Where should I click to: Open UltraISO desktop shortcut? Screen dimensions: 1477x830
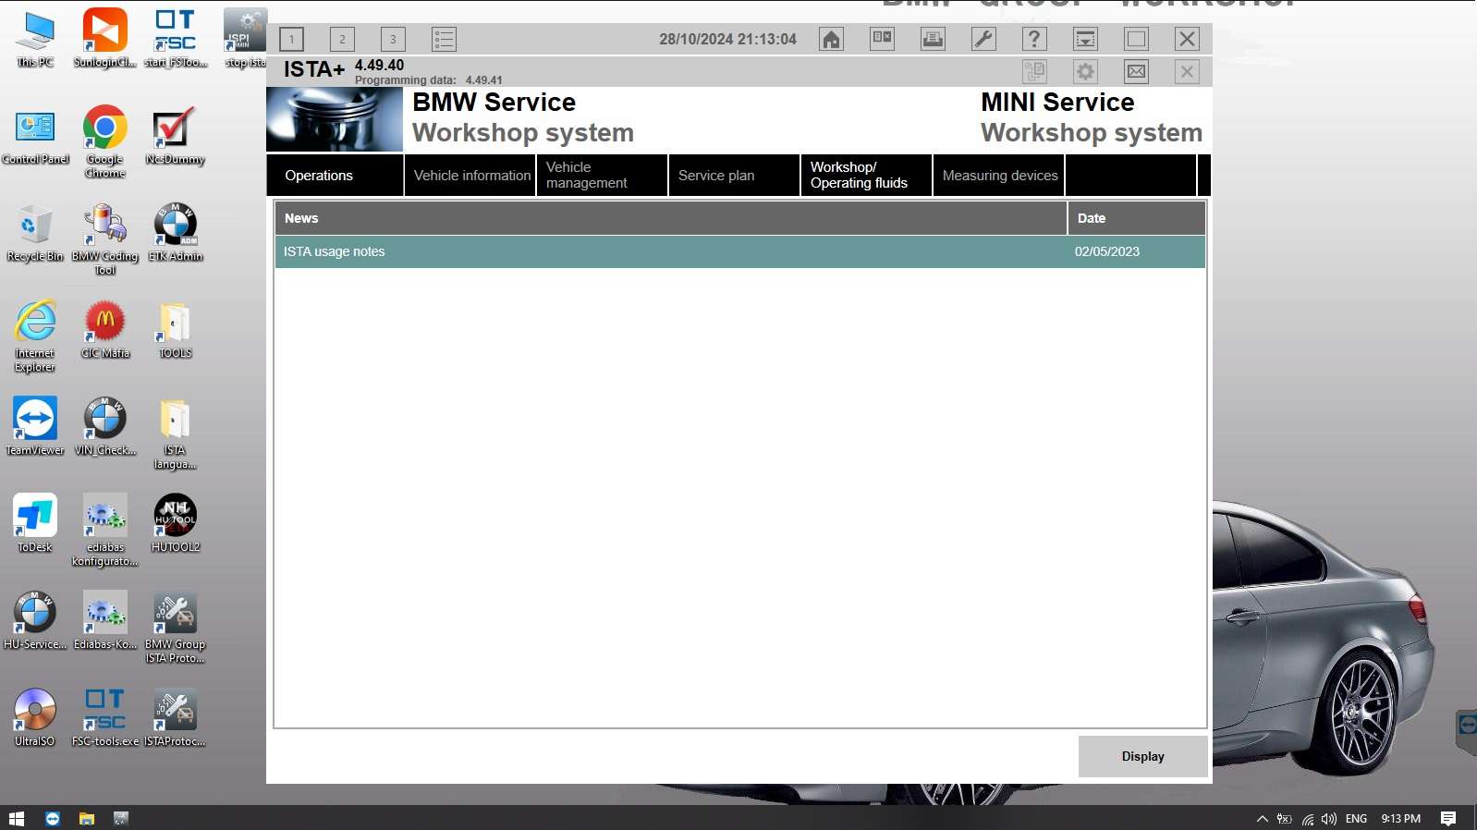pos(35,718)
